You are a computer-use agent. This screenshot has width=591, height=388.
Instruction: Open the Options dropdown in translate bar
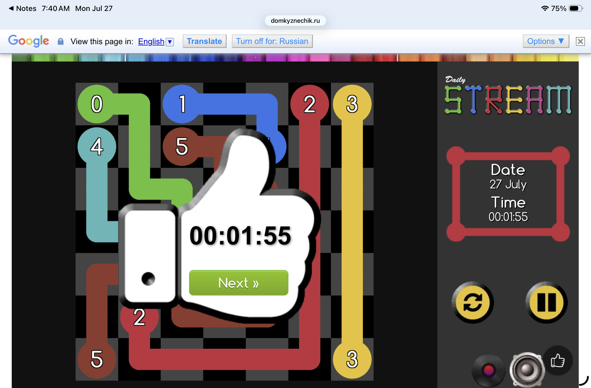coord(546,41)
